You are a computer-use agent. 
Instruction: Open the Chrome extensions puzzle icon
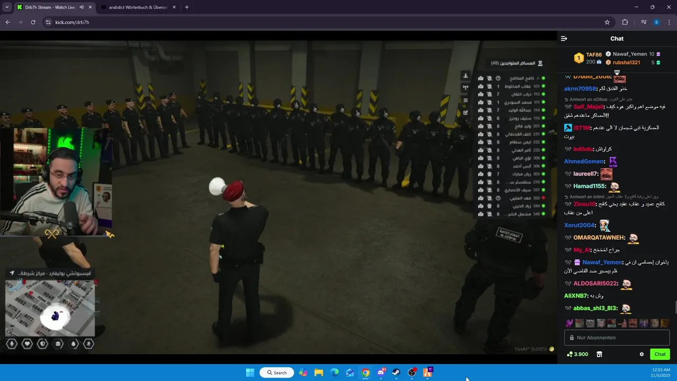click(x=625, y=22)
